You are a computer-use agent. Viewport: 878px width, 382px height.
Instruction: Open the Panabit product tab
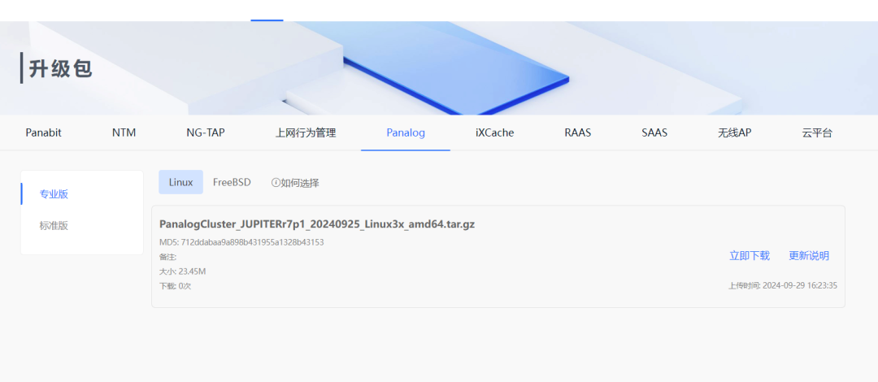coord(44,132)
